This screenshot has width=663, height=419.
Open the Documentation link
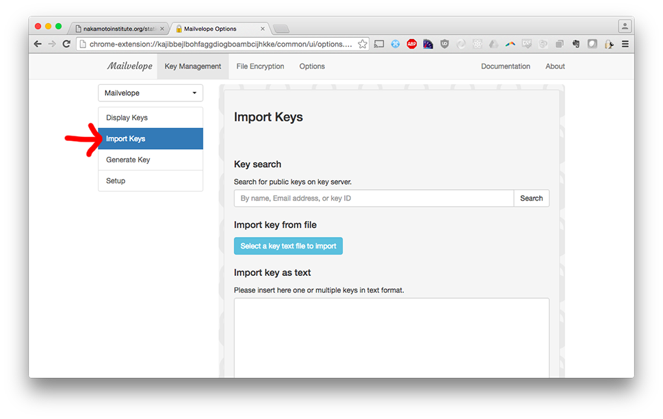(x=505, y=66)
